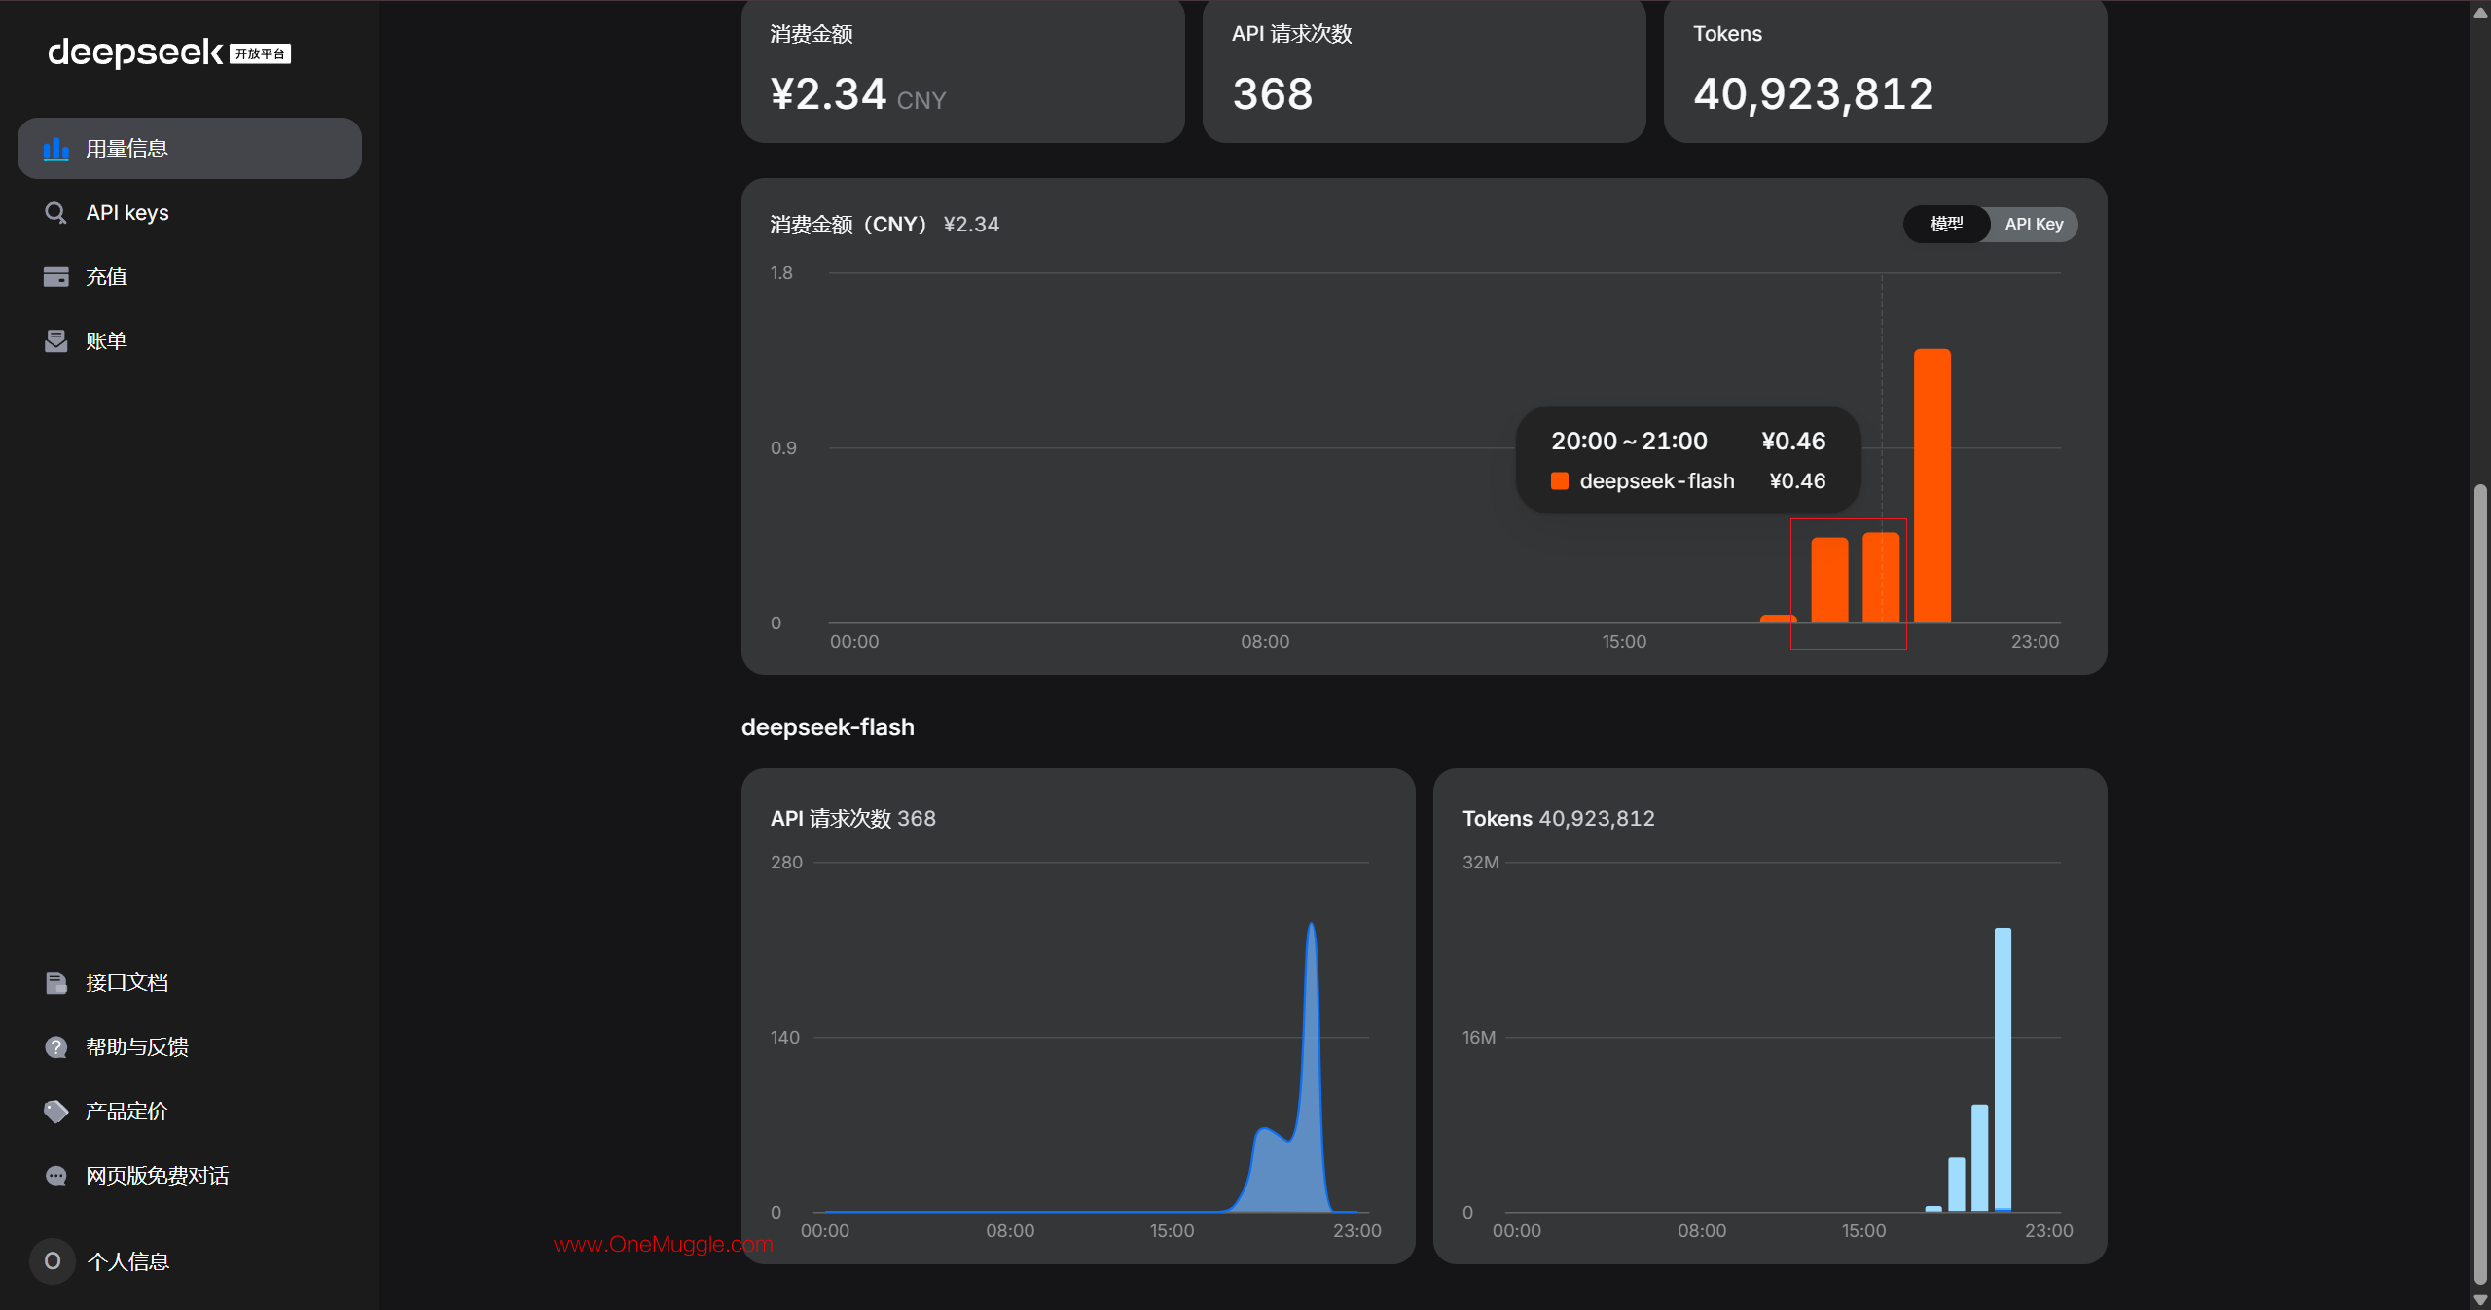Click the scrollbar up arrow
The height and width of the screenshot is (1310, 2491).
click(x=2480, y=12)
